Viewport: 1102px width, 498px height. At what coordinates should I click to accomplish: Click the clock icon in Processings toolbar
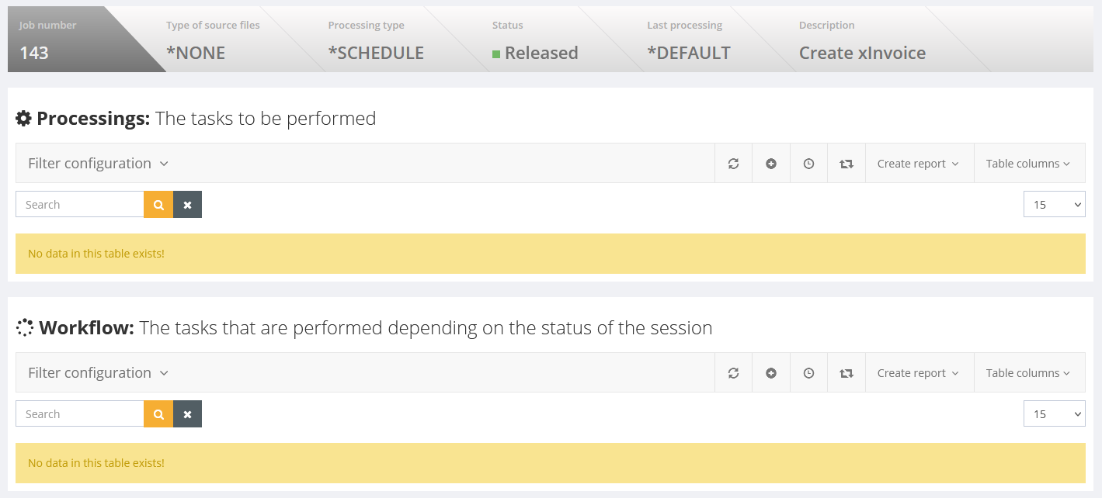808,164
